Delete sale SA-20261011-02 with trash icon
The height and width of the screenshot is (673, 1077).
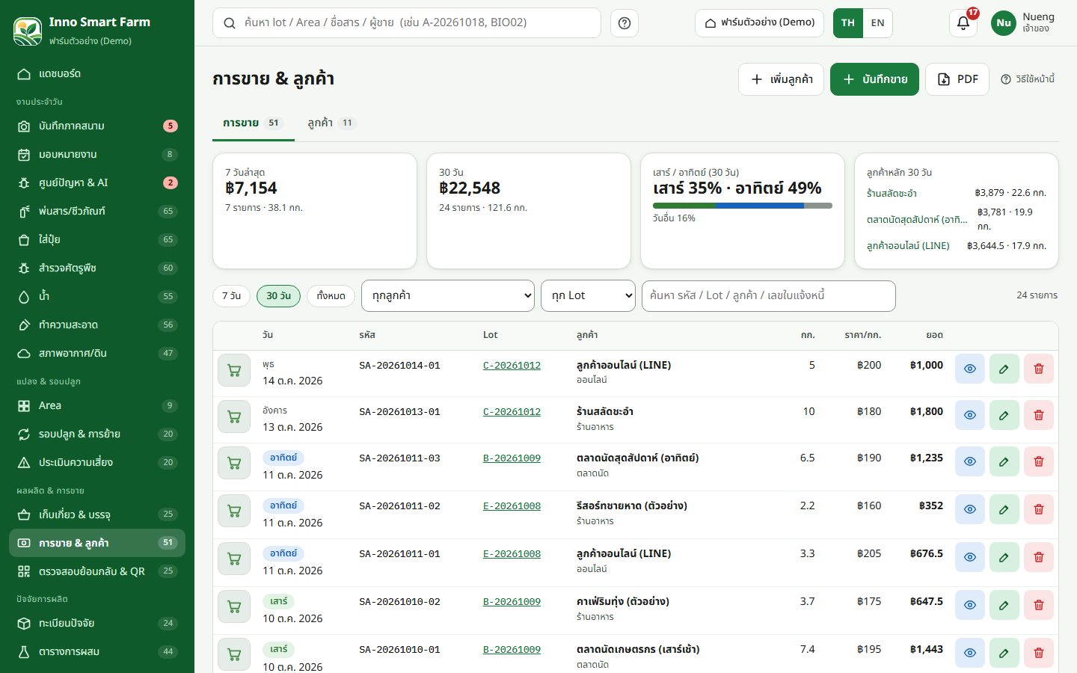pyautogui.click(x=1039, y=509)
